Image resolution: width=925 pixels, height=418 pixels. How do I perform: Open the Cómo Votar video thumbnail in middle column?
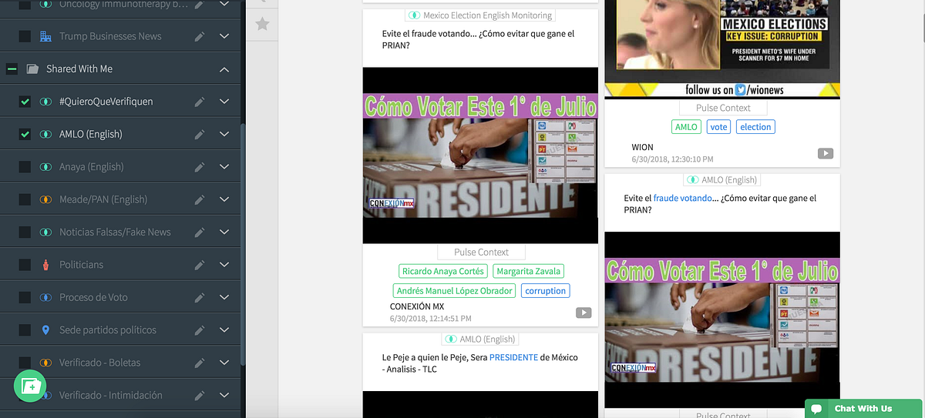[480, 155]
